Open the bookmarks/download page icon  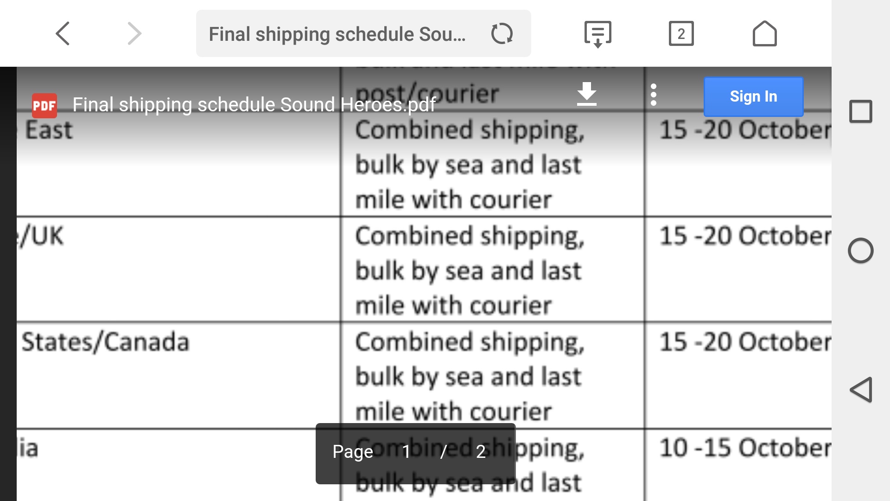(x=598, y=34)
